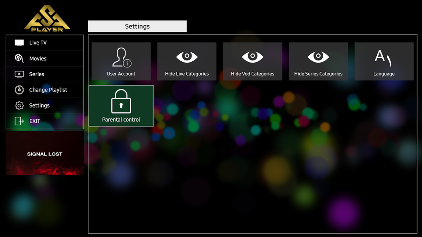Open the Movies section
This screenshot has height=237, width=422.
click(45, 58)
